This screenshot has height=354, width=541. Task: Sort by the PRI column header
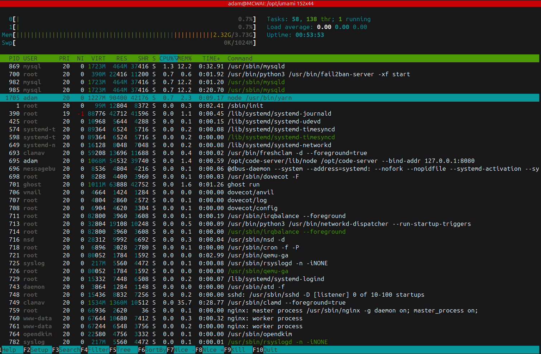click(x=64, y=58)
